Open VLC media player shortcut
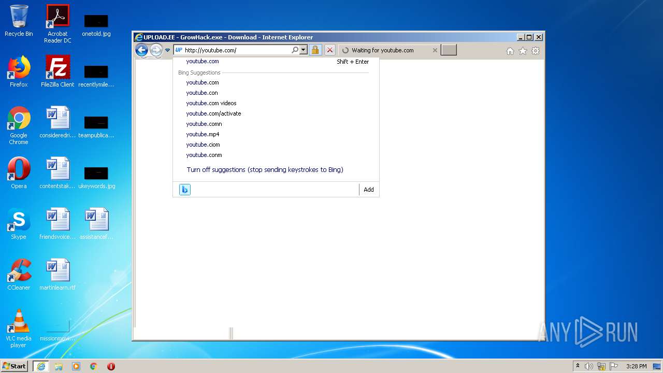The height and width of the screenshot is (373, 663). point(19,328)
